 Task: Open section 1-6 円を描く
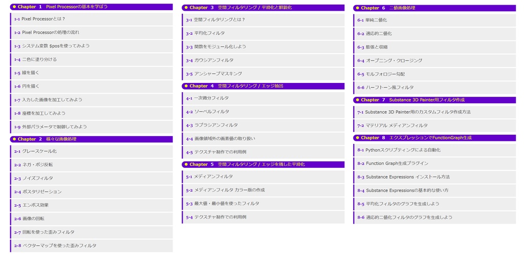click(x=92, y=86)
